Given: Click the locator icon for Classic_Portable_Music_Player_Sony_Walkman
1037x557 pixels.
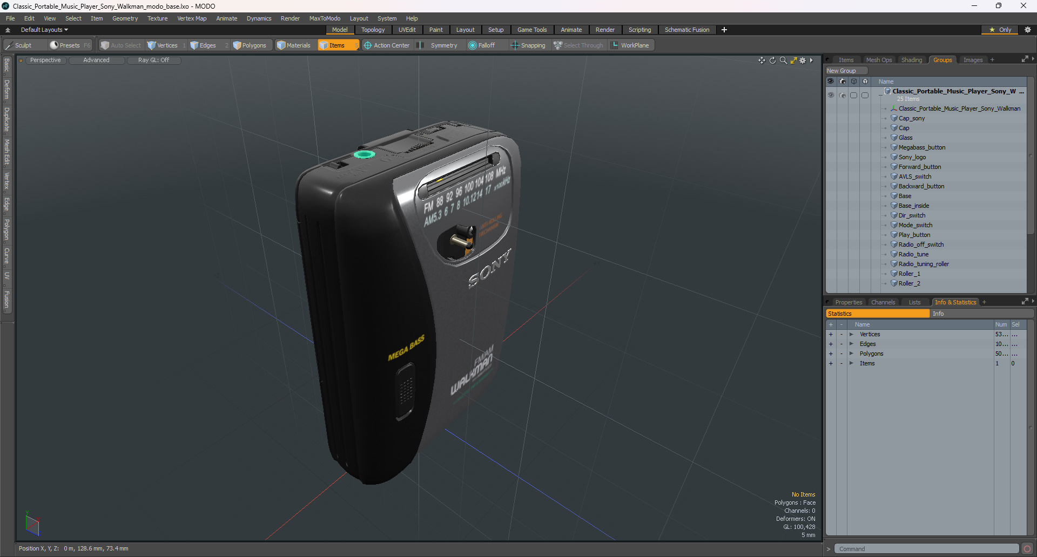Looking at the screenshot, I should point(894,108).
